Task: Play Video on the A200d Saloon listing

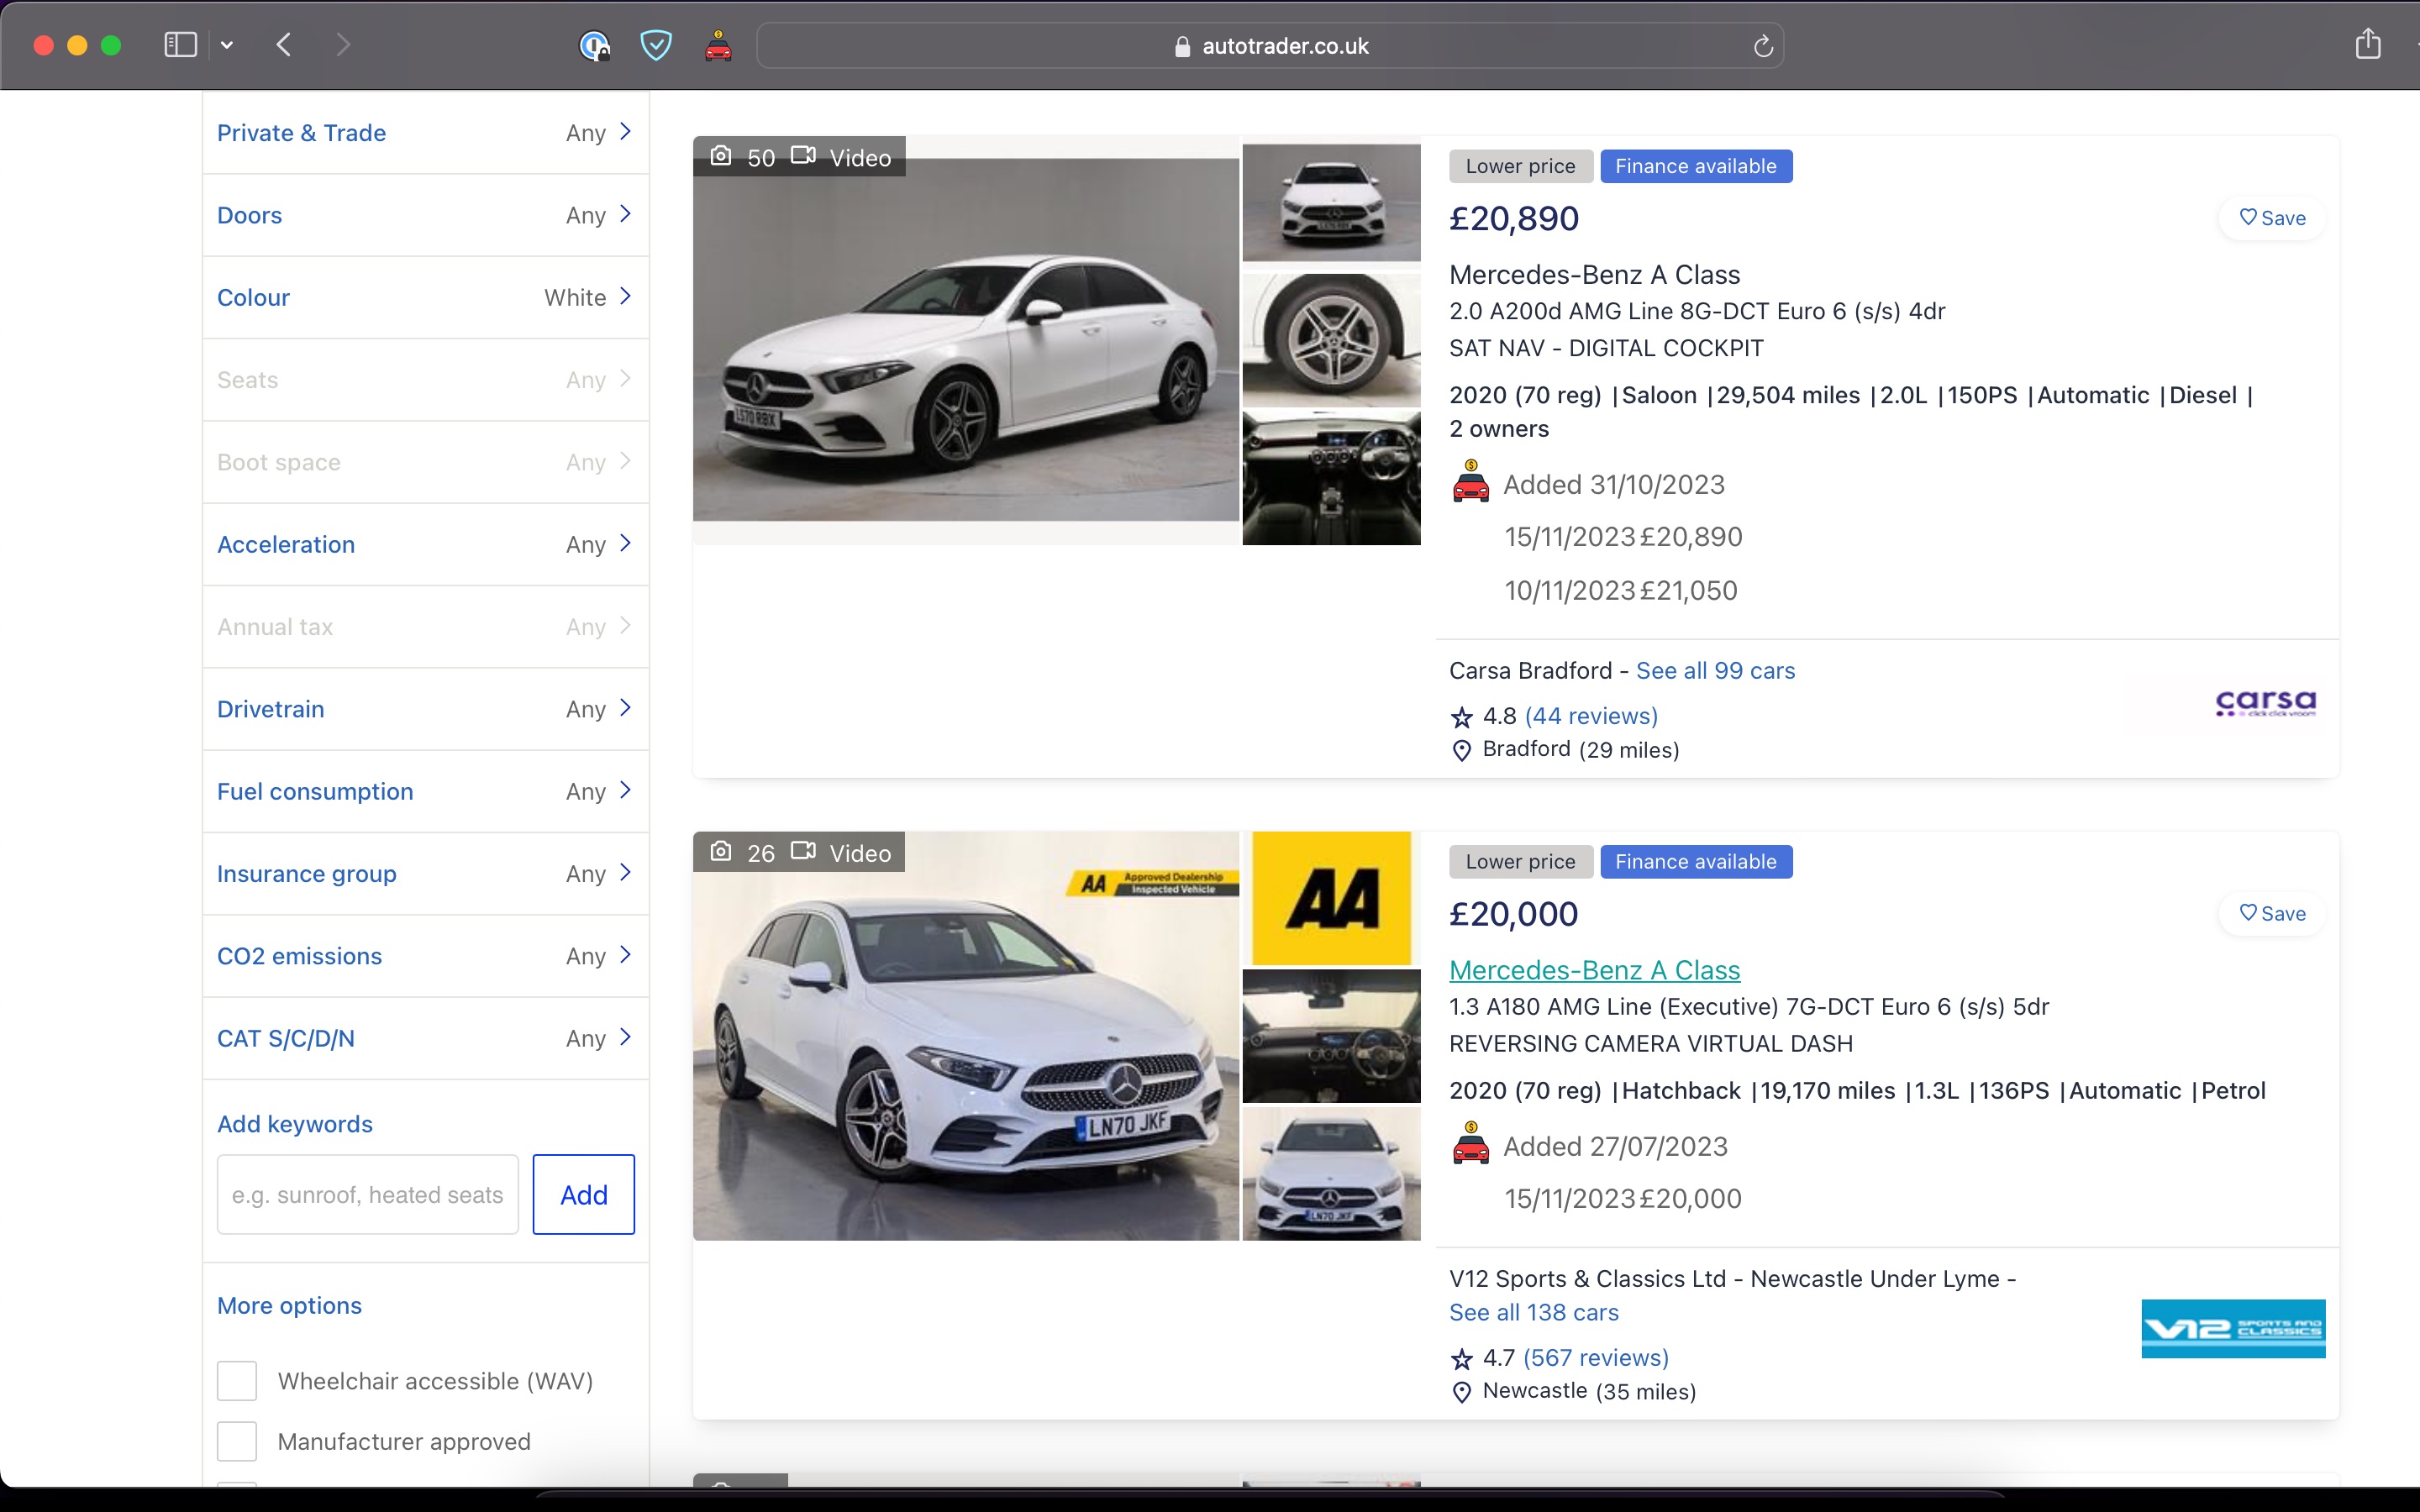Action: [841, 157]
